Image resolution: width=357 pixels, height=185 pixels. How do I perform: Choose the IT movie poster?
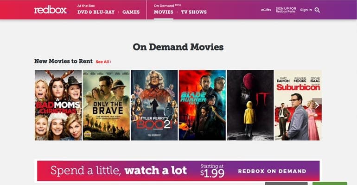pos(250,105)
